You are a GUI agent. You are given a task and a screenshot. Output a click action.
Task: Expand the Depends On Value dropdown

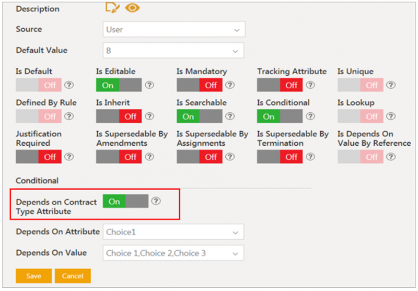pos(173,253)
